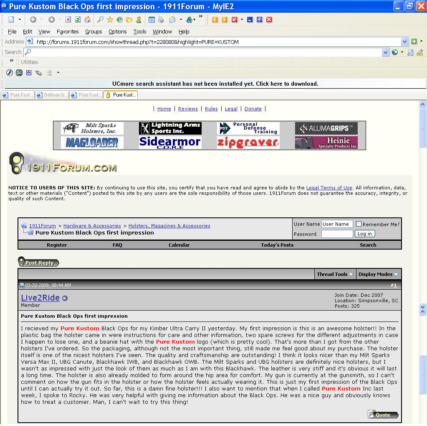Click the blue-bordered image toggle icon

29,73
